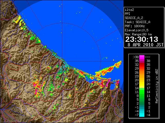Click the 'SEAICE_A_Z' product name
This screenshot has width=165, height=123.
(134, 18)
